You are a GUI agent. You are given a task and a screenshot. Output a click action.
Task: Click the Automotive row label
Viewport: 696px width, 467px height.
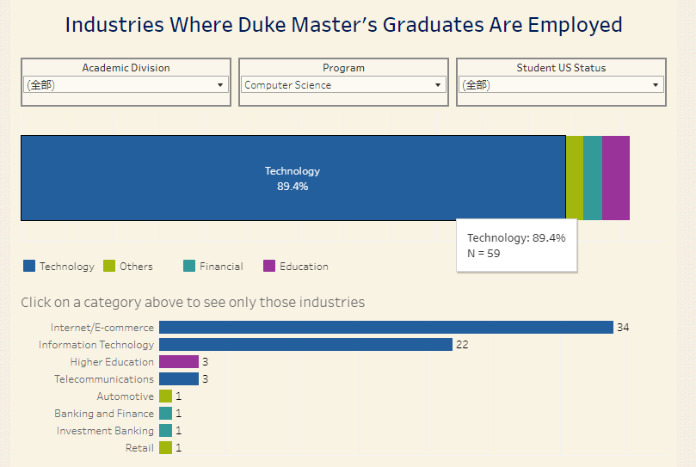[126, 396]
